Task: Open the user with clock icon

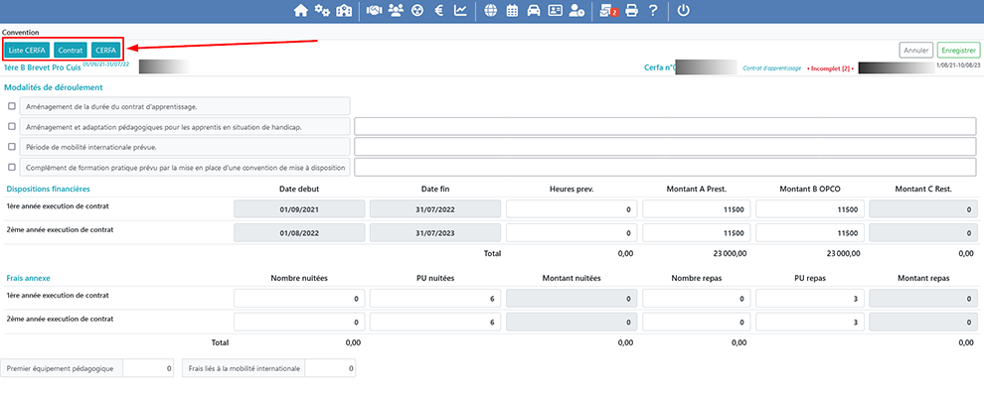Action: click(x=576, y=11)
